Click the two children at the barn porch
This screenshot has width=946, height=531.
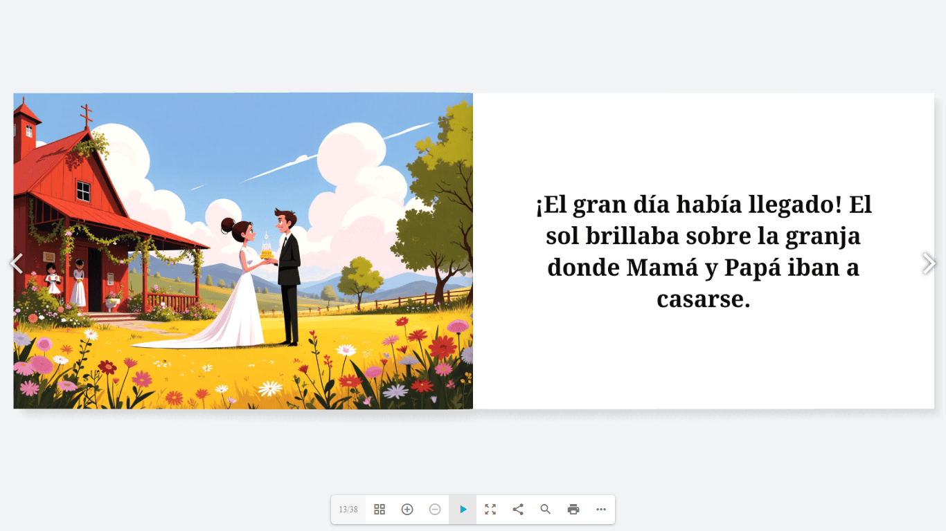[x=66, y=282]
